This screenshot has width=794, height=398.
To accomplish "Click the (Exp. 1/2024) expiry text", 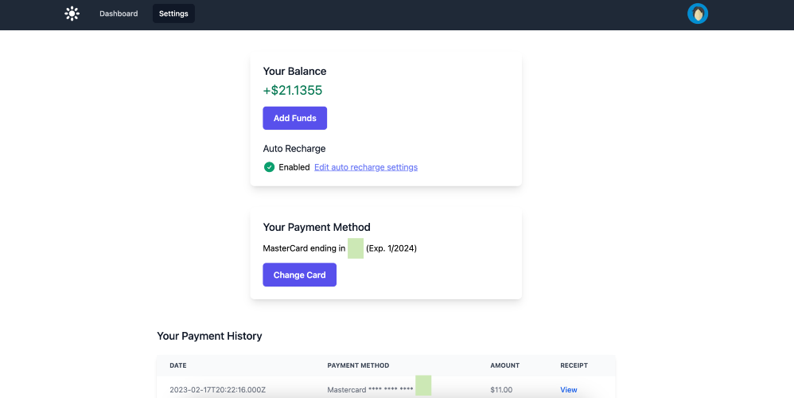I will pyautogui.click(x=391, y=248).
